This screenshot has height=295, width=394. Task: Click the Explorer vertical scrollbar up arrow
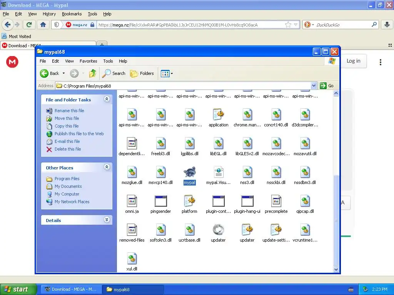(x=336, y=93)
